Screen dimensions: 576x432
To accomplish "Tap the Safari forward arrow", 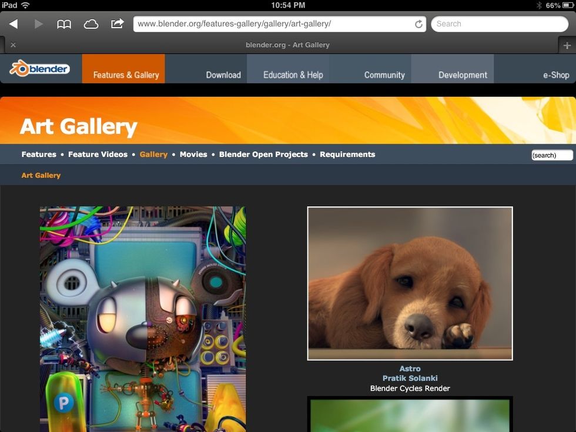I will point(39,24).
